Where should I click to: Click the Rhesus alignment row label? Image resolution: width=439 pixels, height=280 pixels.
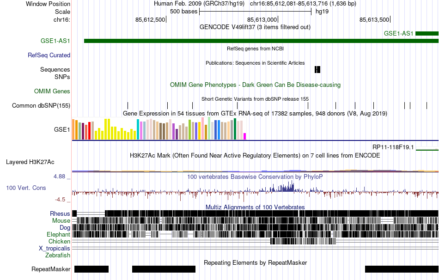tap(60, 213)
